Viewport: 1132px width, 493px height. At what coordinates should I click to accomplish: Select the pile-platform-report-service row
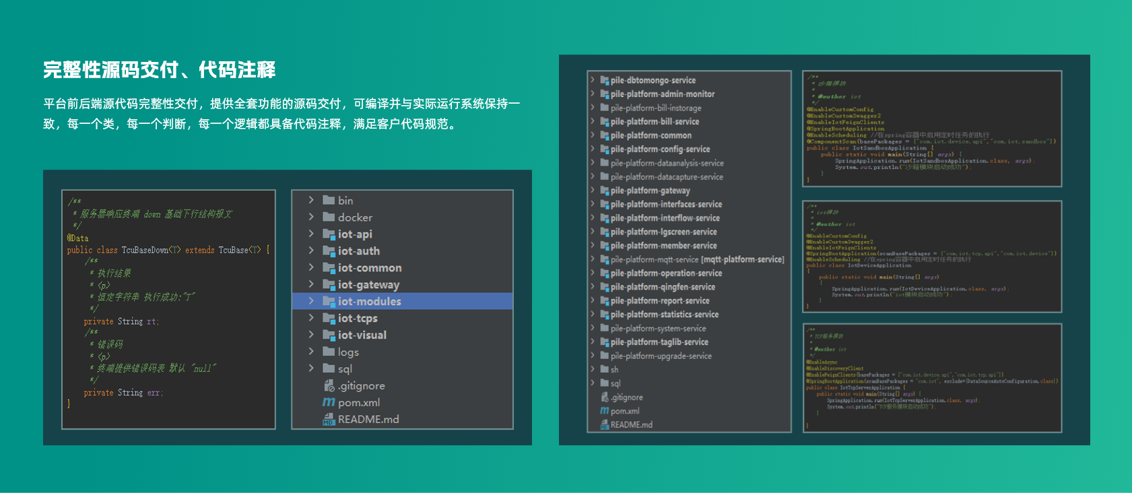pyautogui.click(x=689, y=300)
